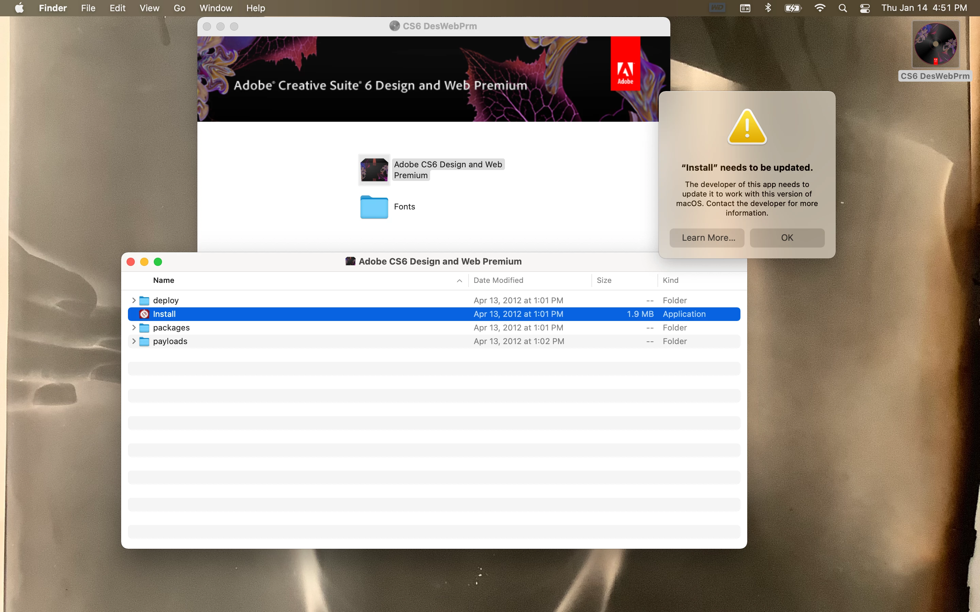980x612 pixels.
Task: Click the Bluetooth menu bar icon
Action: tap(768, 8)
